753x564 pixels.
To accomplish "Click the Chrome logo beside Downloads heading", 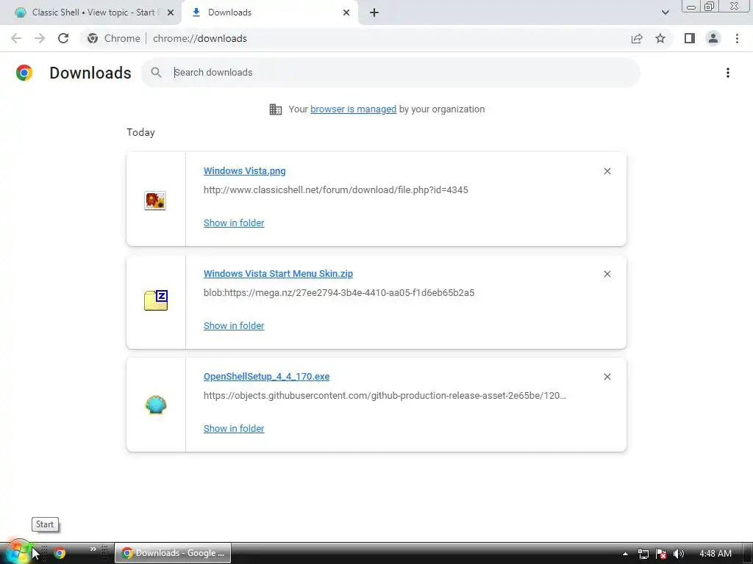I will [24, 73].
